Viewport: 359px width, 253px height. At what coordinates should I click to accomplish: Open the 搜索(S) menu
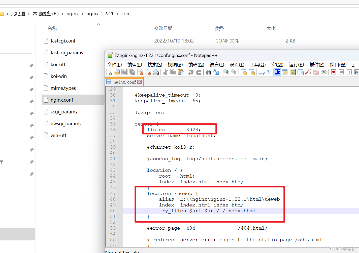(x=155, y=65)
